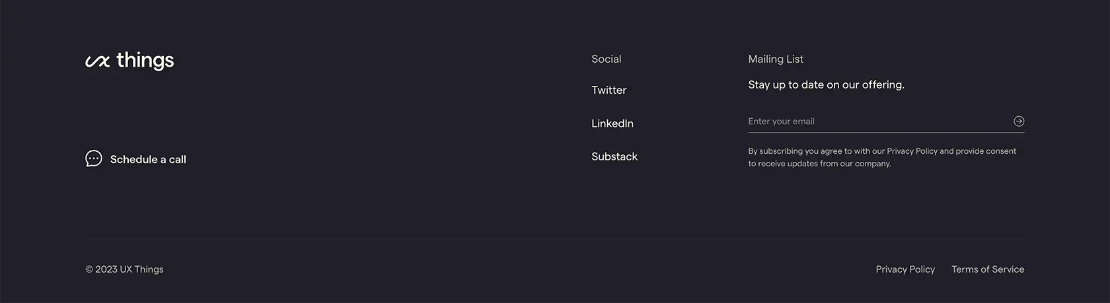Select the Mailing List heading
The height and width of the screenshot is (303, 1110).
[776, 59]
